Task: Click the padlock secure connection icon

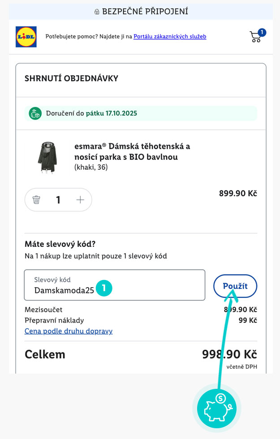Action: click(96, 12)
